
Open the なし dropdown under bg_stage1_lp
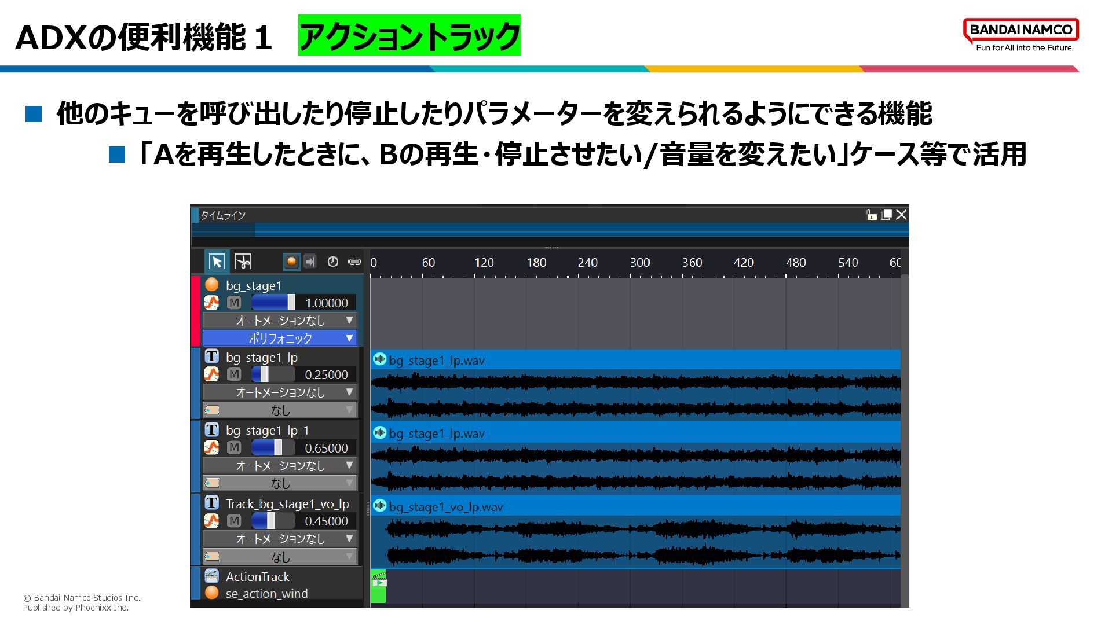pyautogui.click(x=280, y=410)
